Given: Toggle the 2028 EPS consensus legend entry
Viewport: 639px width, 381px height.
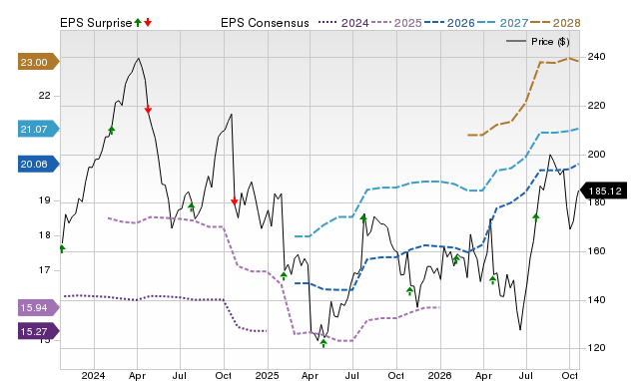Looking at the screenshot, I should point(555,23).
